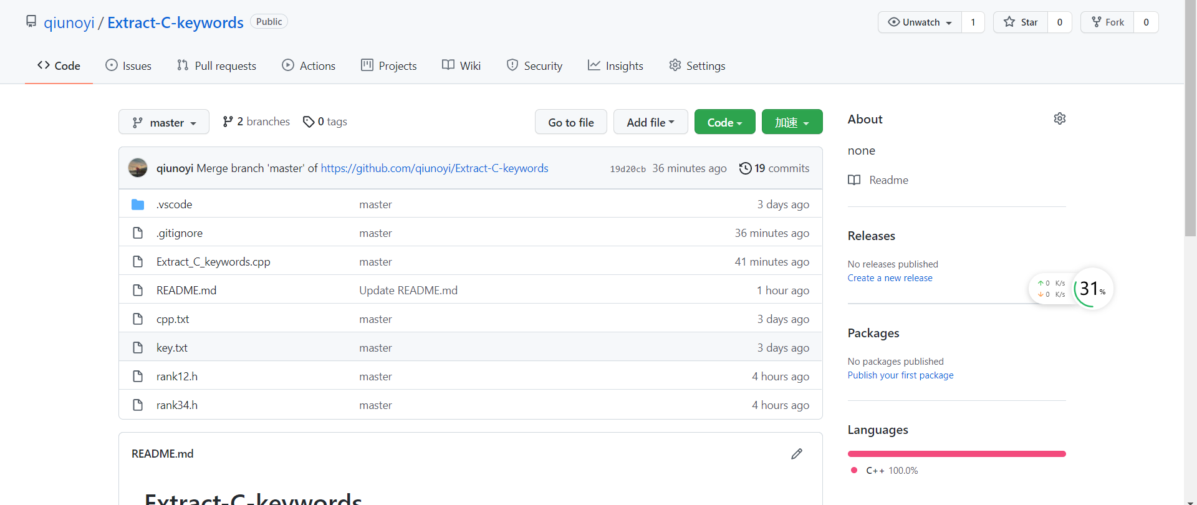Screen dimensions: 1197x505
Task: Open the Insights tab
Action: point(615,65)
